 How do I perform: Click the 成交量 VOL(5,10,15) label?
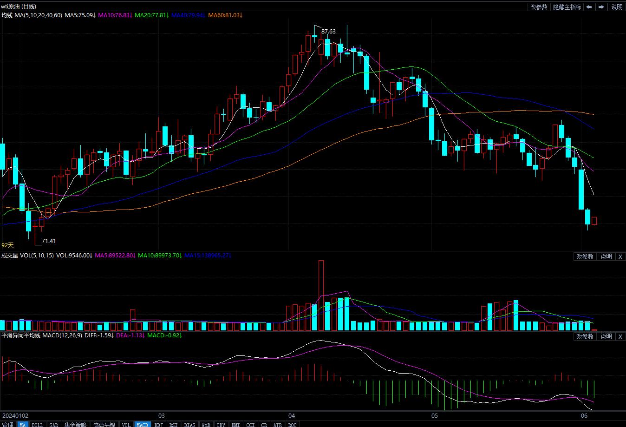click(x=27, y=256)
